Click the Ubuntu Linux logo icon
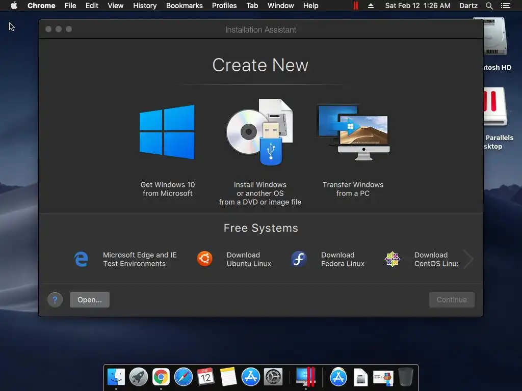This screenshot has height=391, width=522. tap(204, 259)
